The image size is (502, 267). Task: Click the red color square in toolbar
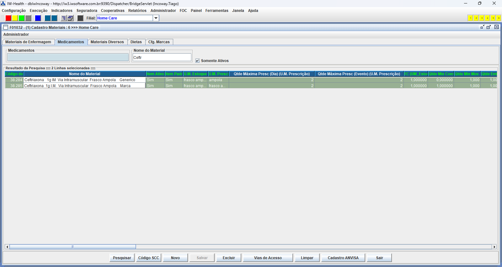click(8, 18)
